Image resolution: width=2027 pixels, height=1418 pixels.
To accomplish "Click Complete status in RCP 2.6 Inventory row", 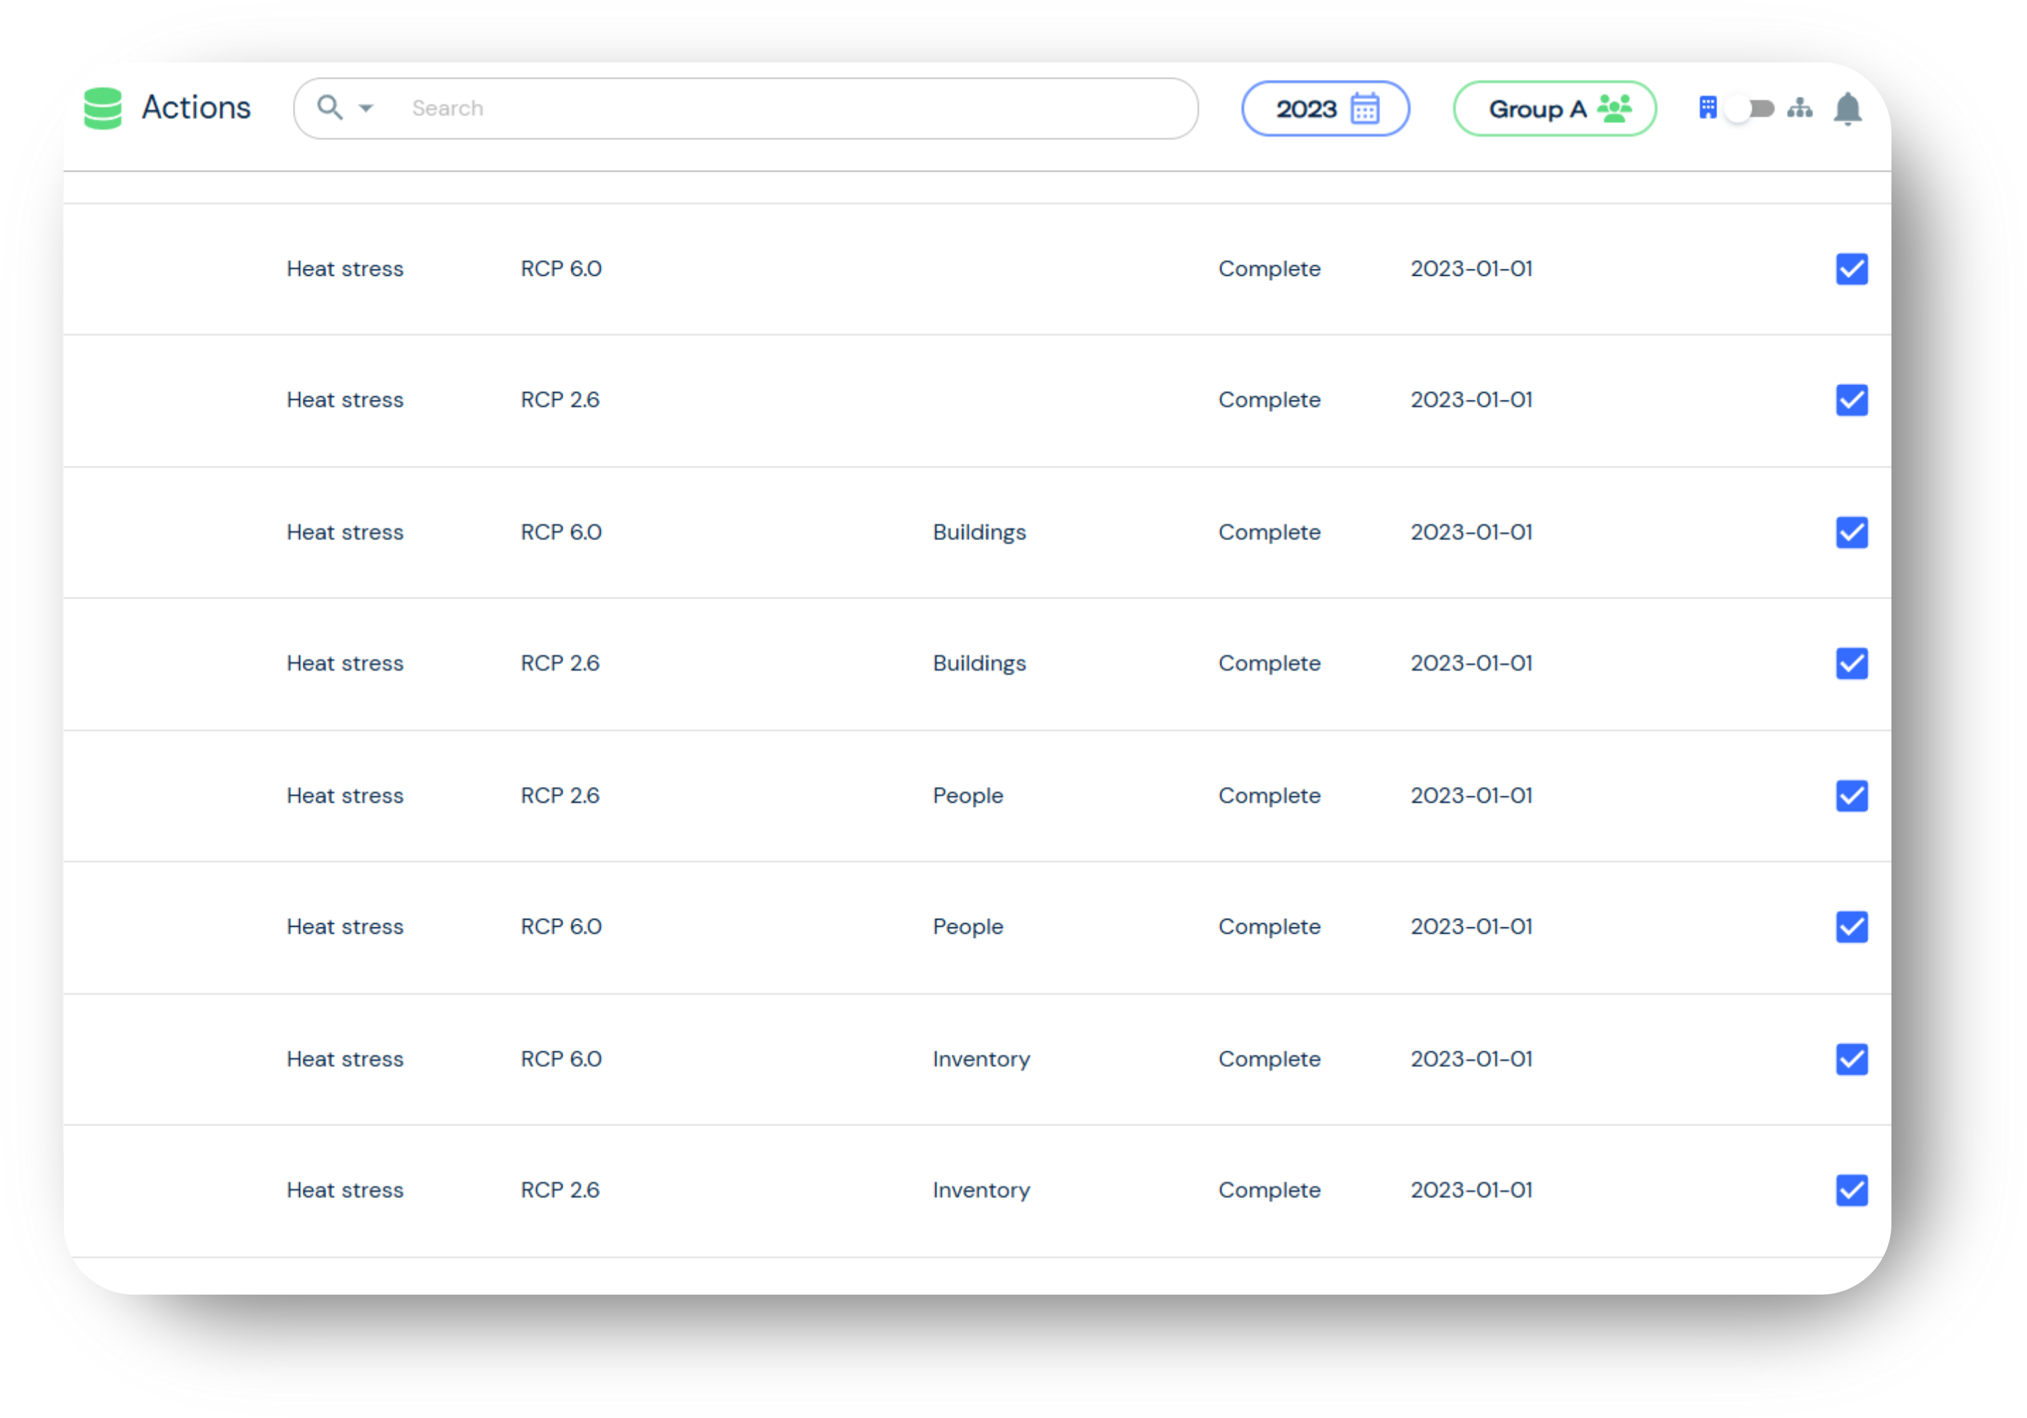I will click(1270, 1191).
